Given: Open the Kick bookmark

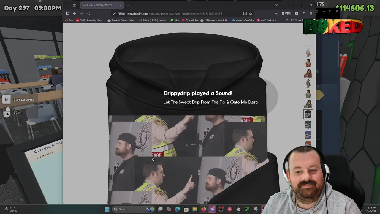Looking at the screenshot, I should coord(175,20).
